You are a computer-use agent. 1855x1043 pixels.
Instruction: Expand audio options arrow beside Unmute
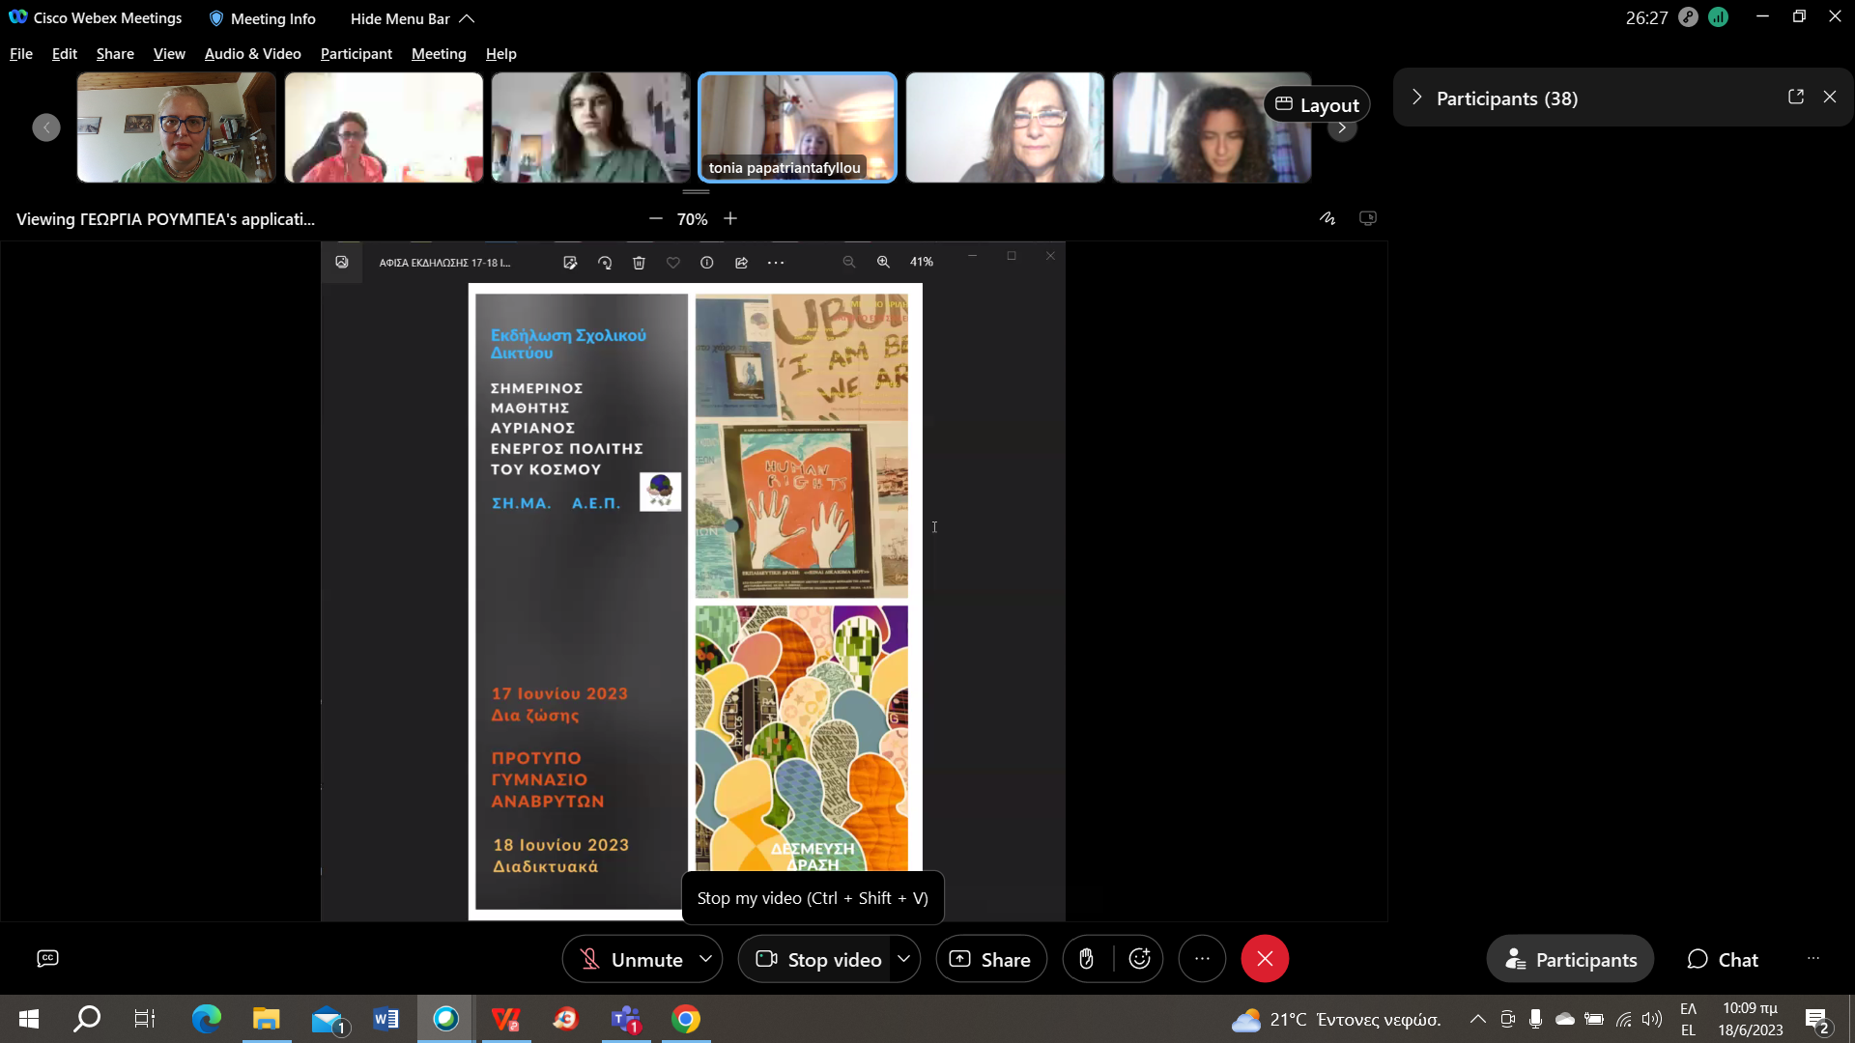[x=706, y=959]
